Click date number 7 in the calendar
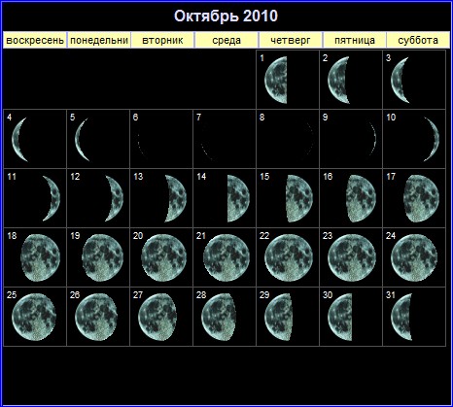Screen dimensions: 453x407 tap(198, 117)
